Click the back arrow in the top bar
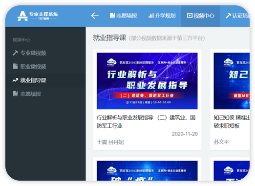 (x=95, y=16)
